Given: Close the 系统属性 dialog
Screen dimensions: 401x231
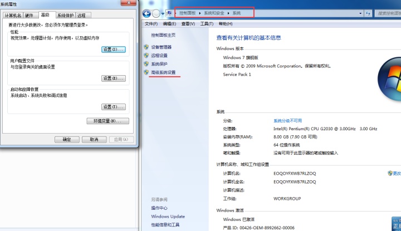Looking at the screenshot, I should pos(129,3).
